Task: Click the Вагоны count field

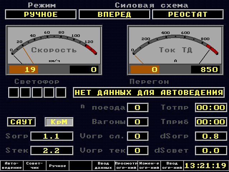Action: (138, 122)
